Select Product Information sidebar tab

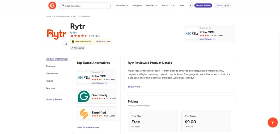[57, 59]
